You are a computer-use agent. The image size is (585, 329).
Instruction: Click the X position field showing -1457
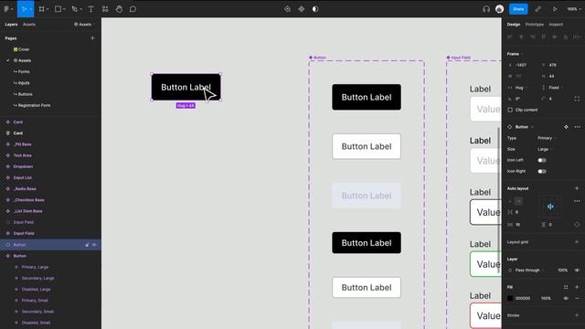521,65
